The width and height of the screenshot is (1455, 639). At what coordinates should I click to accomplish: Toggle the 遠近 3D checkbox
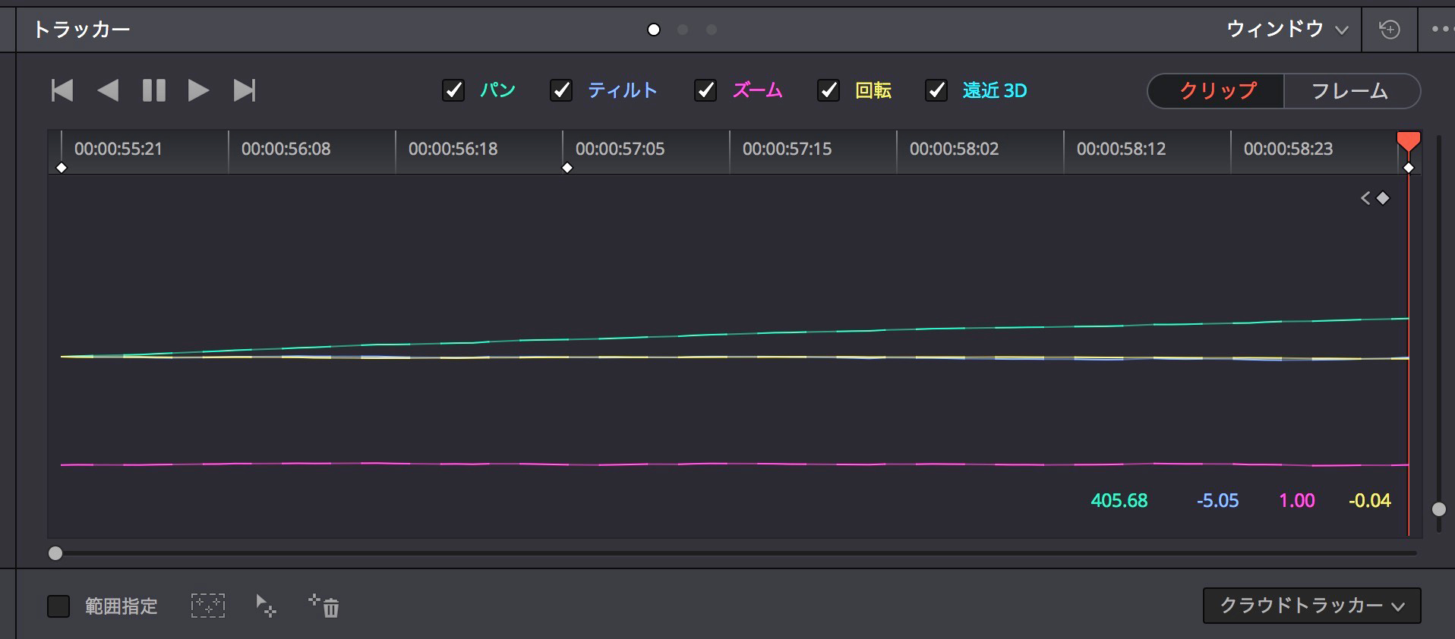936,91
